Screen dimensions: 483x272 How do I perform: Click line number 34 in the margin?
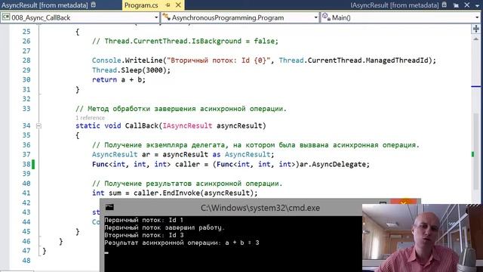(x=26, y=125)
